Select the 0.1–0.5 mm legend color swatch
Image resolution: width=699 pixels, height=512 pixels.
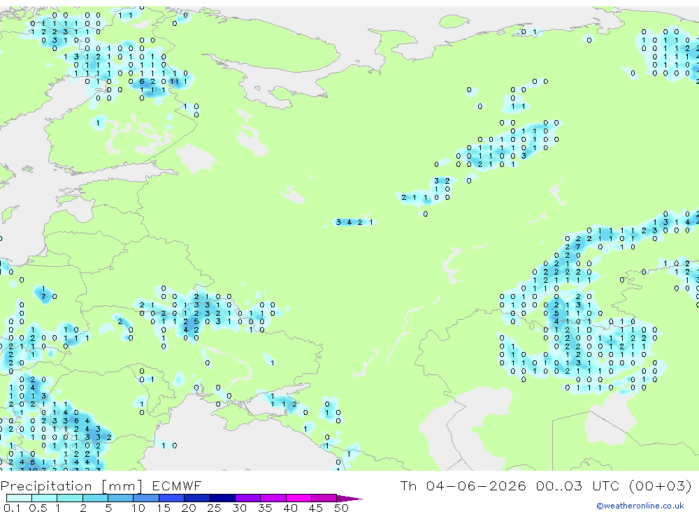pos(19,498)
